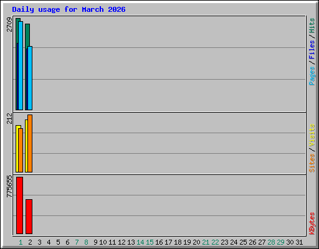
Task: Click green weekend day label 7
Action: tap(77, 242)
